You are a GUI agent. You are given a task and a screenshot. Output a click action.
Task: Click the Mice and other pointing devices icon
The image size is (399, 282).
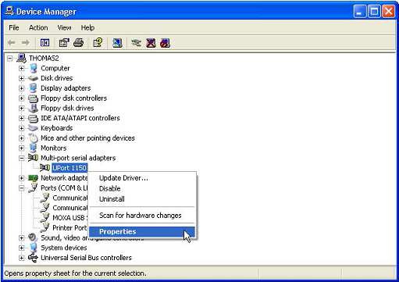(33, 138)
